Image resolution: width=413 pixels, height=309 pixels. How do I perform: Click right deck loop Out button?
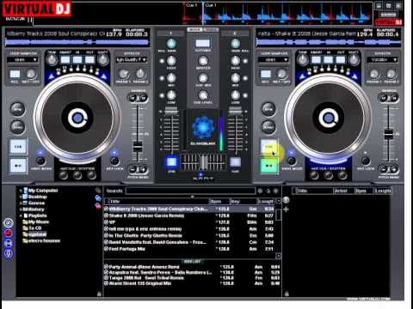341,60
